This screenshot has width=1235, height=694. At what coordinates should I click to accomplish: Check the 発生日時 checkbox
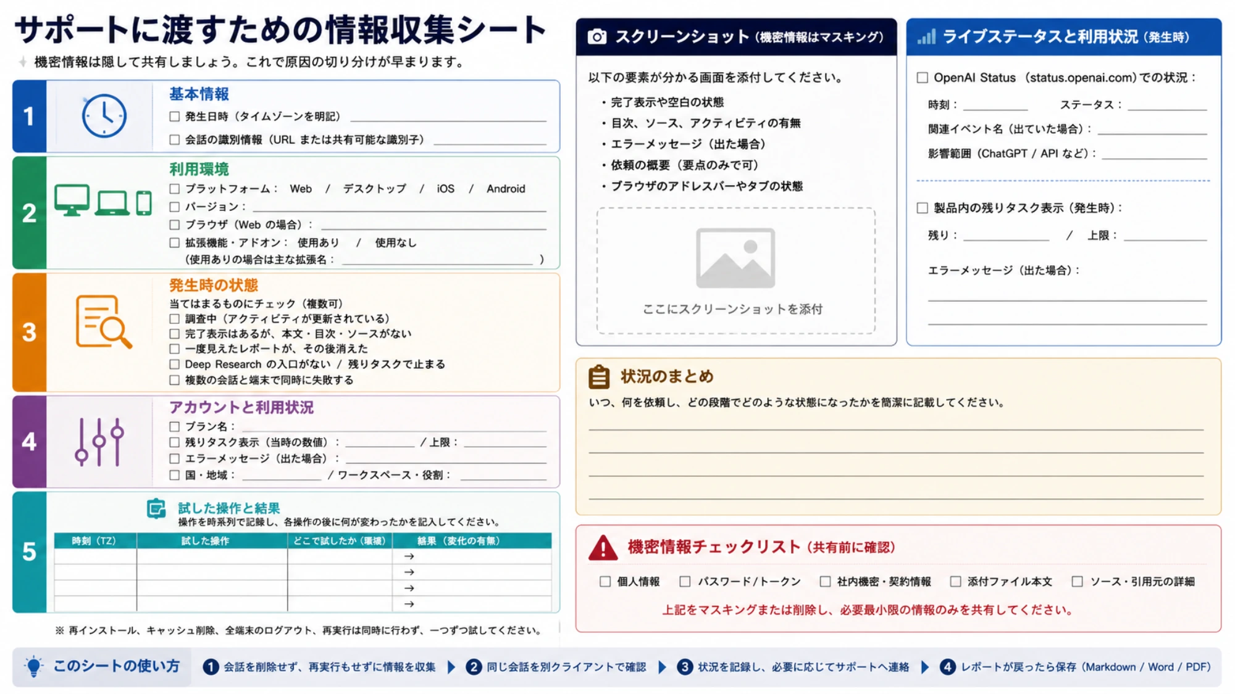click(175, 117)
